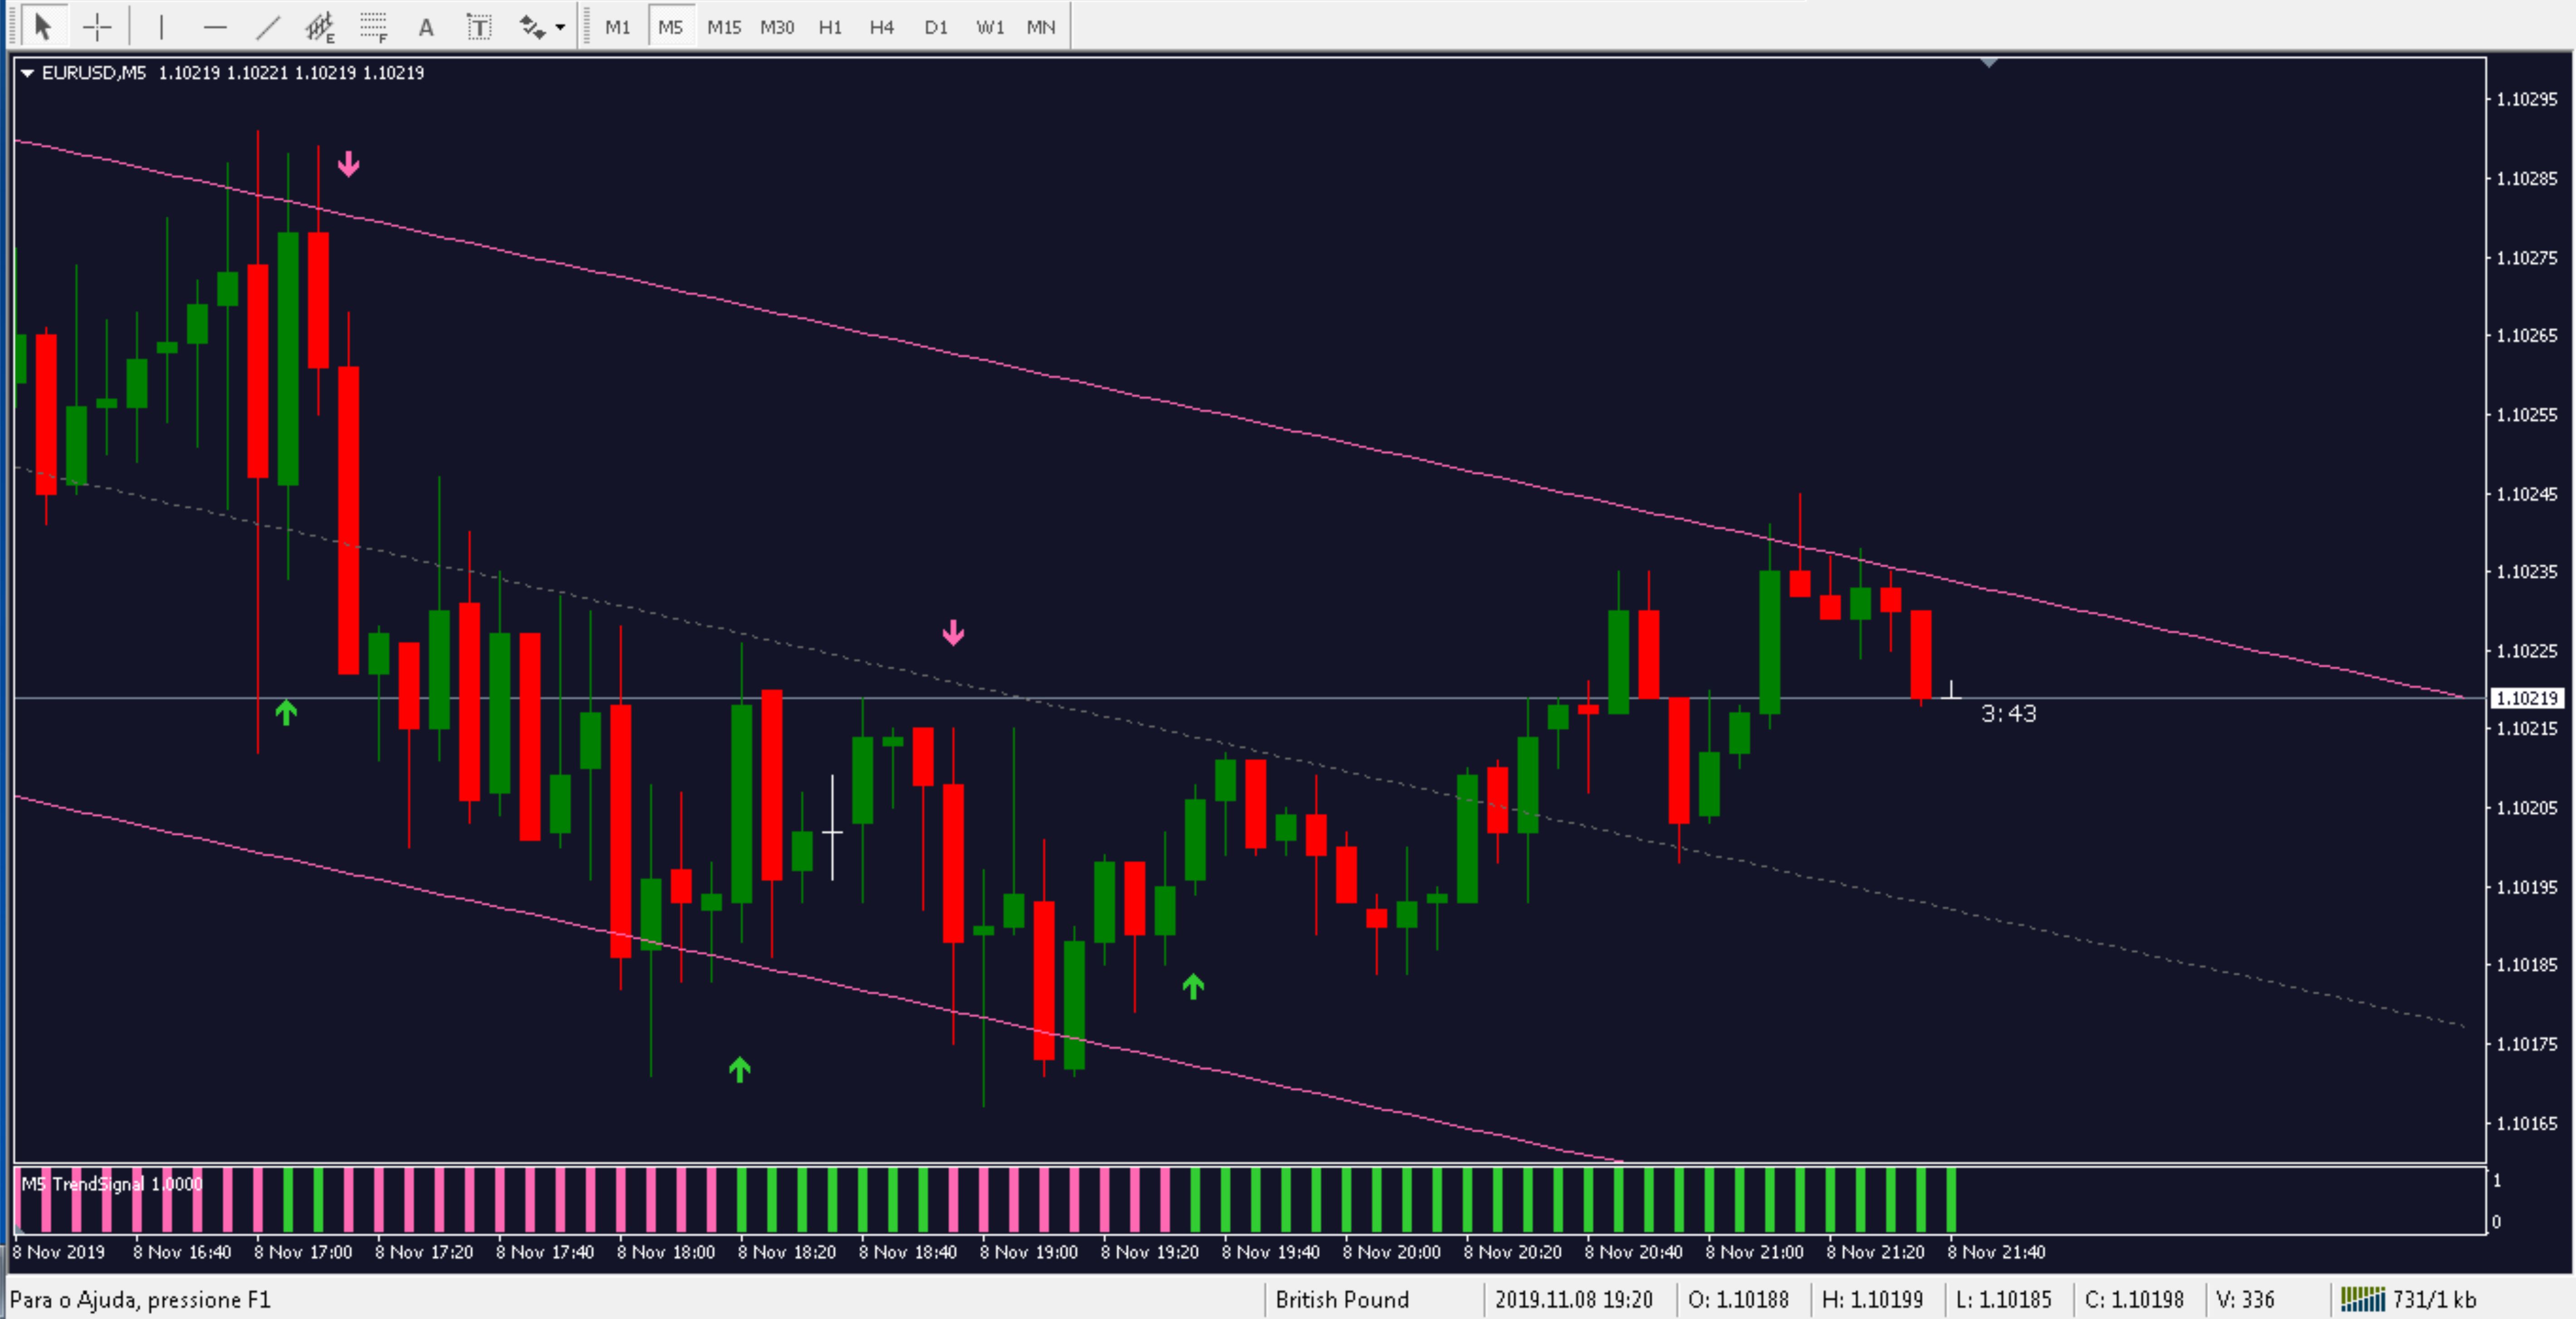Screen dimensions: 2576x1319
Task: Select the trendline drawing tool
Action: pos(267,27)
